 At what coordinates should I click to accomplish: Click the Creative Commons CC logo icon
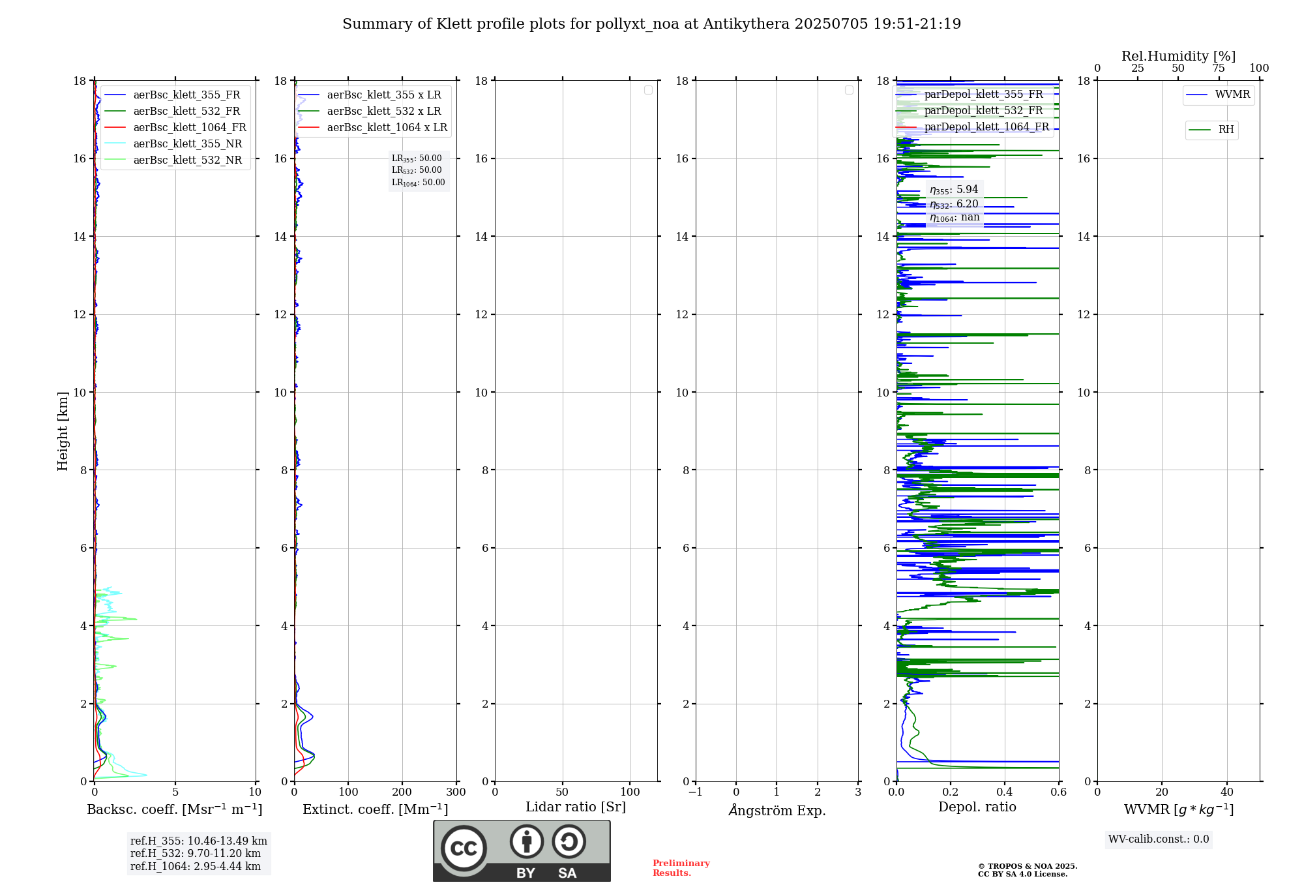464,848
